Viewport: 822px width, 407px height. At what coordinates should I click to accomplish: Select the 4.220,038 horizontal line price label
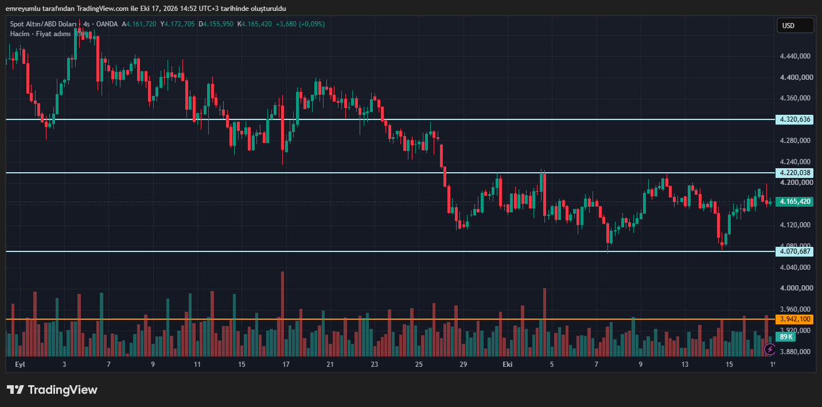pyautogui.click(x=795, y=173)
